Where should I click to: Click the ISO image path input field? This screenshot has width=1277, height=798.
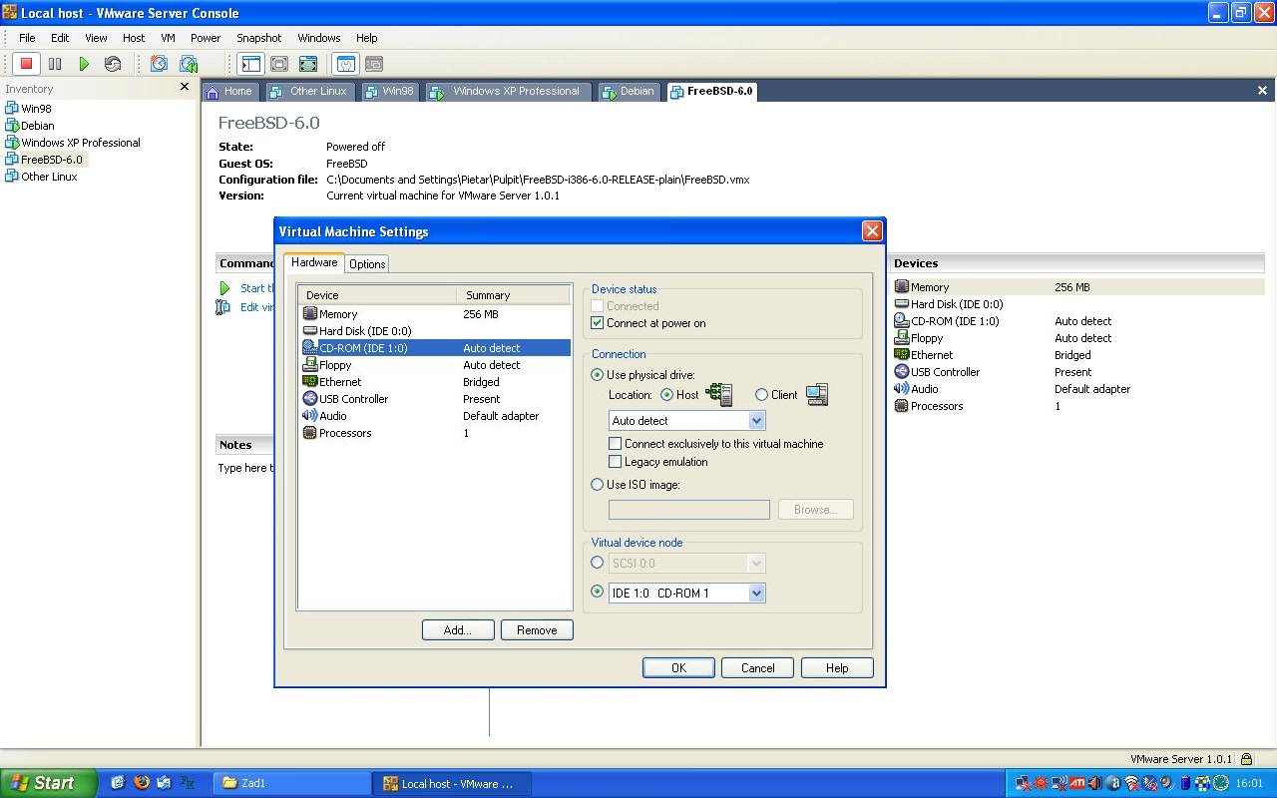pyautogui.click(x=689, y=510)
